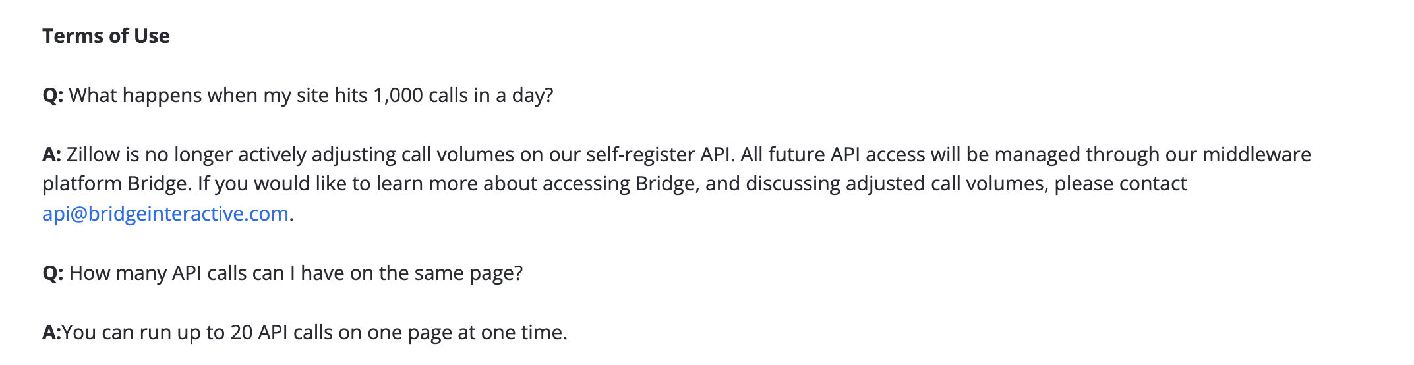
Task: Click the words 'middleware' in the answer
Action: click(x=1256, y=155)
